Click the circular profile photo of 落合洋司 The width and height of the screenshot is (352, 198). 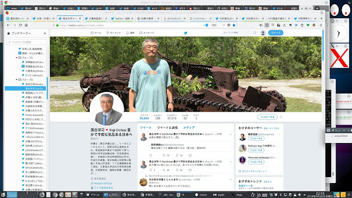click(107, 109)
